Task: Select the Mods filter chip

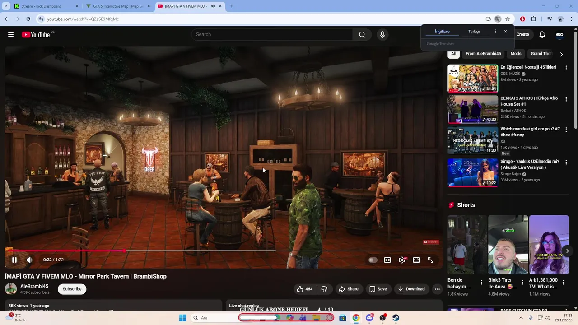Action: coord(516,54)
